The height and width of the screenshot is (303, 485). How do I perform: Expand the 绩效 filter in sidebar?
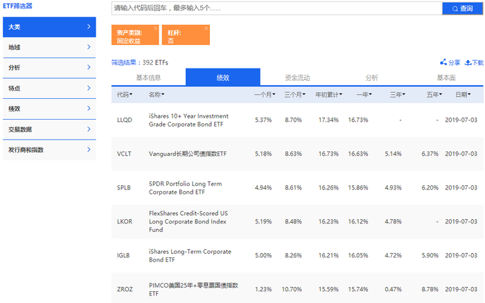[x=49, y=109]
